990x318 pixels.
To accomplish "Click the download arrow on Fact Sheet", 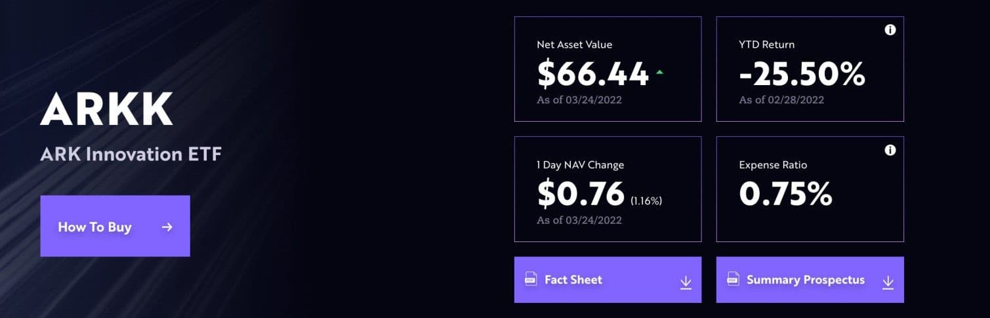I will 686,281.
